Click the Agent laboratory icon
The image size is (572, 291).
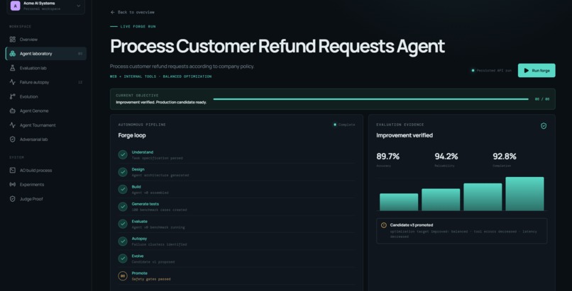point(12,54)
